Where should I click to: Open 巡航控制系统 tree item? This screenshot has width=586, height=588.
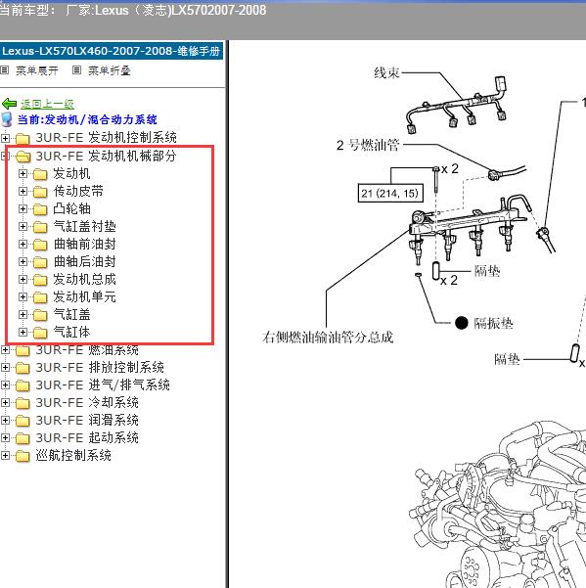pyautogui.click(x=73, y=455)
